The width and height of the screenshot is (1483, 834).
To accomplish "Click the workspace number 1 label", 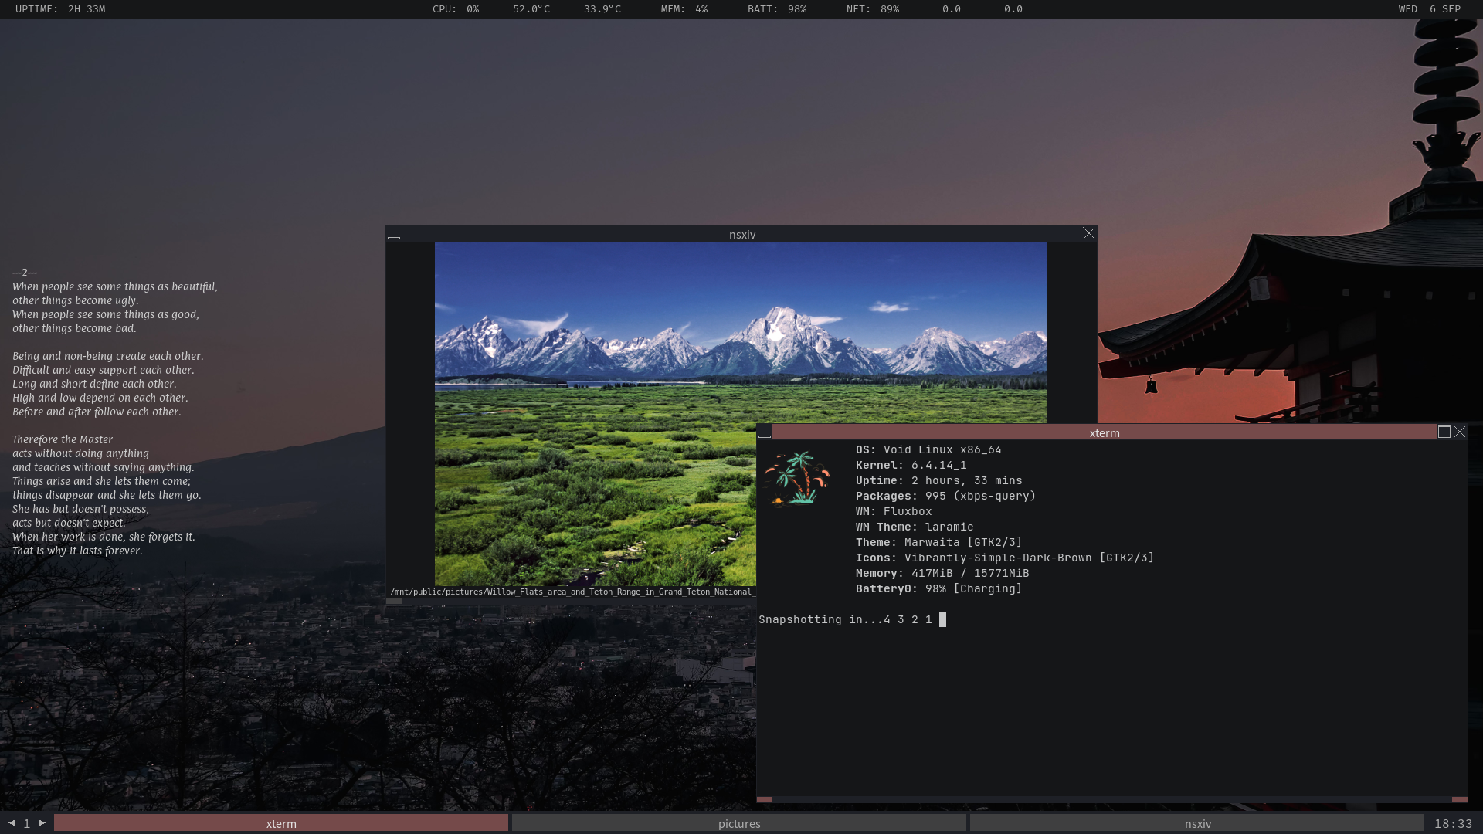I will [x=27, y=824].
